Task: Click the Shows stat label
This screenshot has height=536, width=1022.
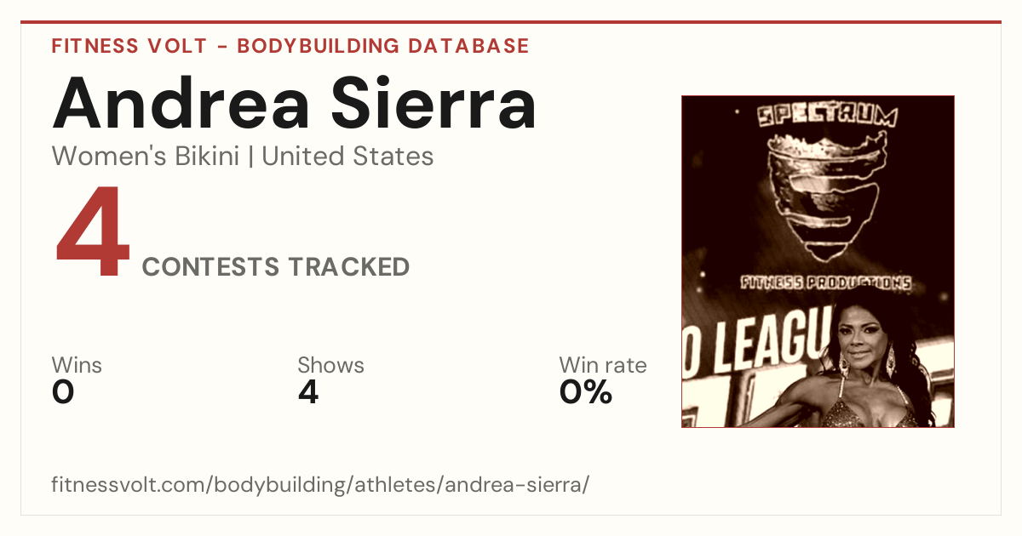Action: [x=330, y=366]
